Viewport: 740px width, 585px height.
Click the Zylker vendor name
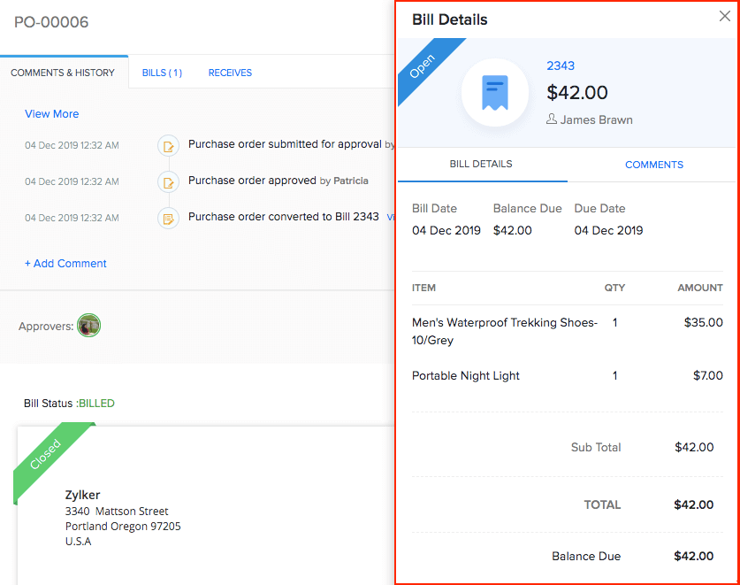click(82, 495)
